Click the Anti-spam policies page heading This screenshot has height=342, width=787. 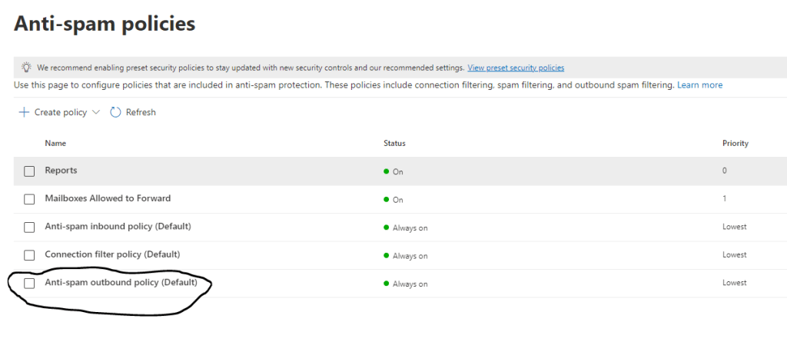(x=105, y=24)
